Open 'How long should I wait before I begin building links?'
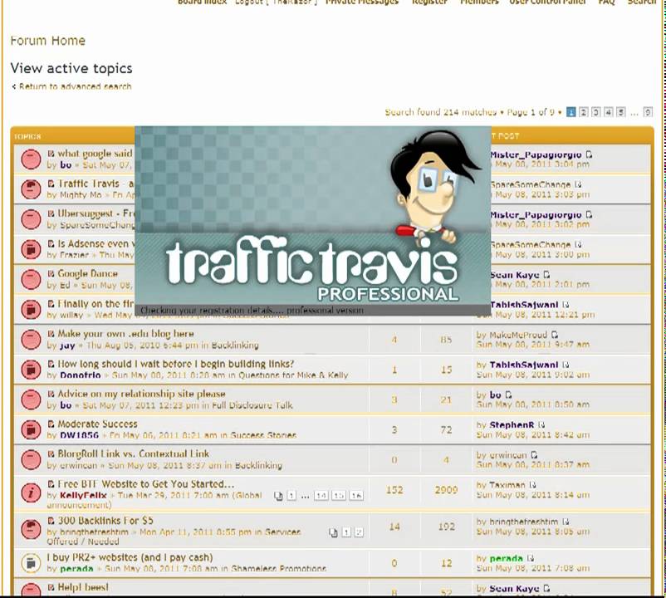 (x=175, y=364)
